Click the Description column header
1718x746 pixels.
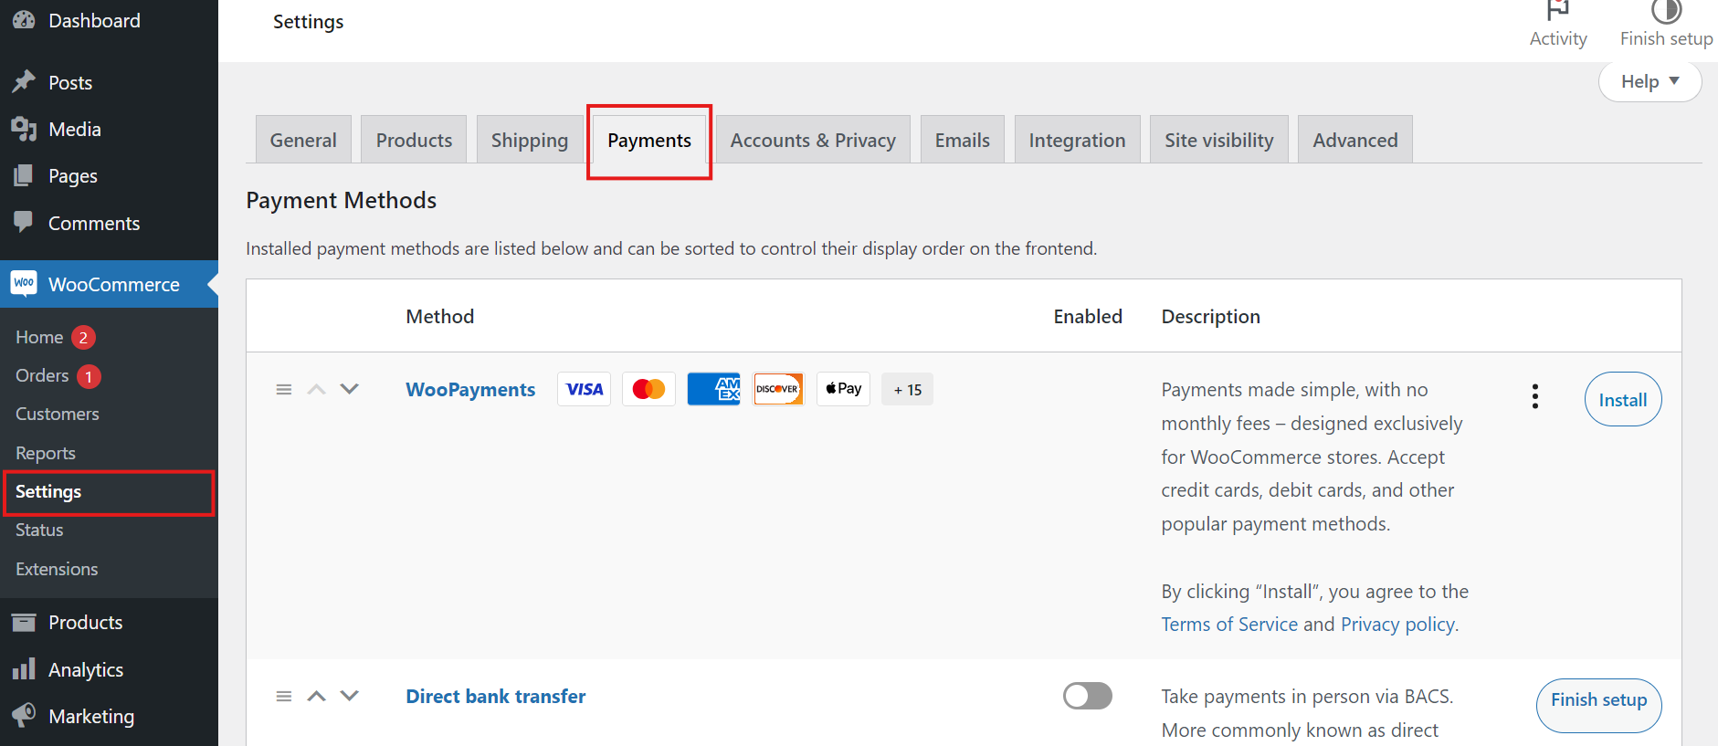pos(1211,316)
